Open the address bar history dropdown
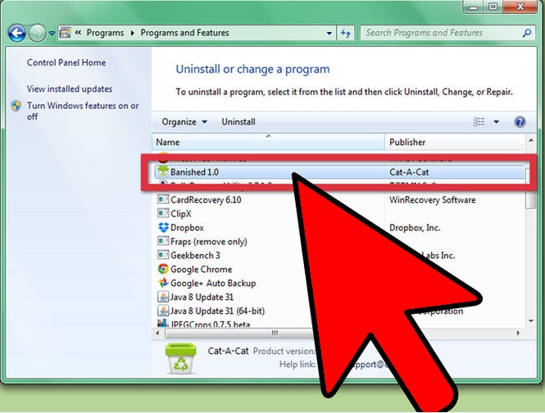This screenshot has width=545, height=413. 329,34
